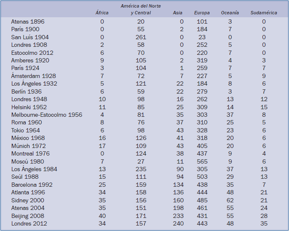Select the Montreal 1976 row label
Image resolution: width=289 pixels, height=231 pixels.
(x=31, y=153)
